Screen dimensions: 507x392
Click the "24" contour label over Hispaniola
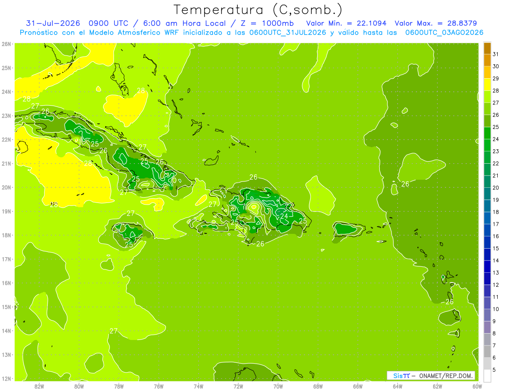click(x=284, y=216)
